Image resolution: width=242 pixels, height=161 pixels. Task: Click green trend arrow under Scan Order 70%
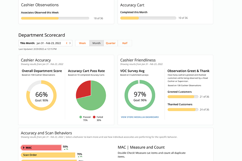(x=78, y=156)
